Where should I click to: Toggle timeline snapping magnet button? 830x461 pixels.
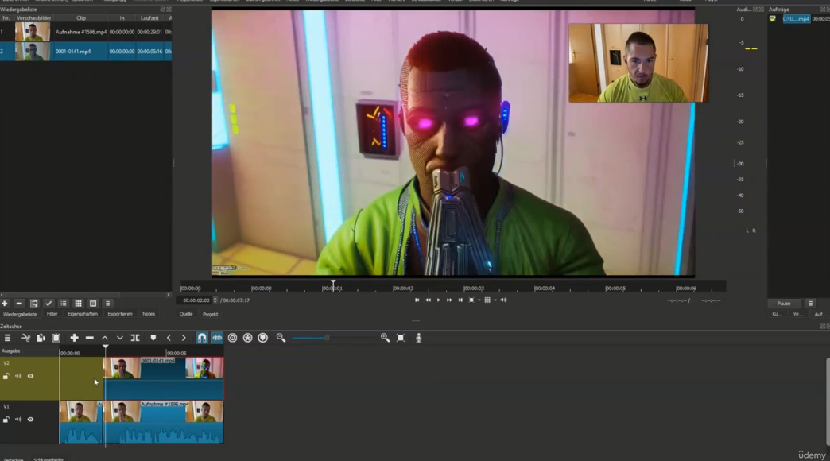tap(202, 338)
